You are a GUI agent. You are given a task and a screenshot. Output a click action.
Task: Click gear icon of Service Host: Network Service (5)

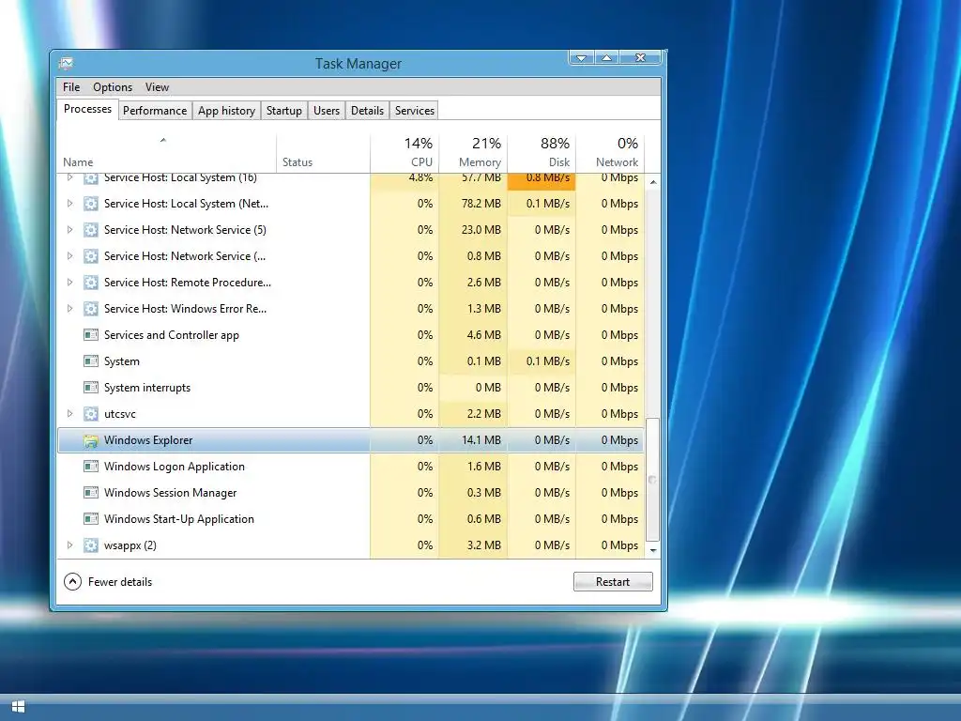91,230
